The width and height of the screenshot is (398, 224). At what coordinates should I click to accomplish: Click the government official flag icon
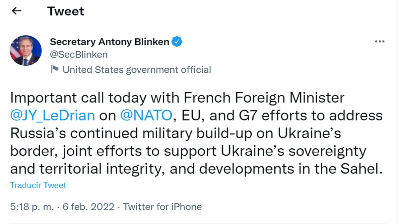pyautogui.click(x=54, y=69)
